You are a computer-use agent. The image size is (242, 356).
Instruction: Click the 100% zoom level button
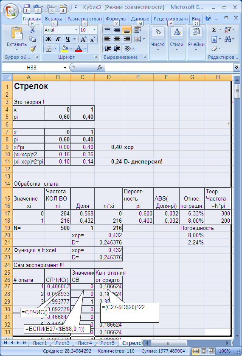click(225, 351)
